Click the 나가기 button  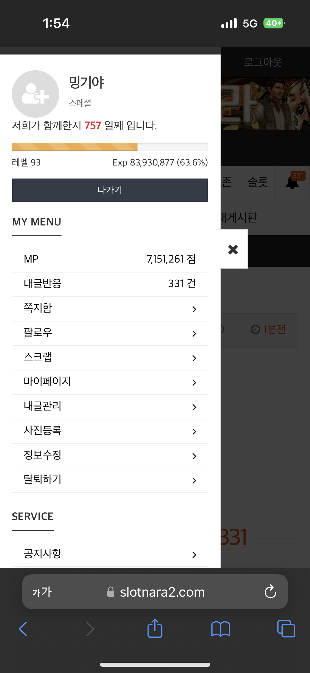point(110,190)
